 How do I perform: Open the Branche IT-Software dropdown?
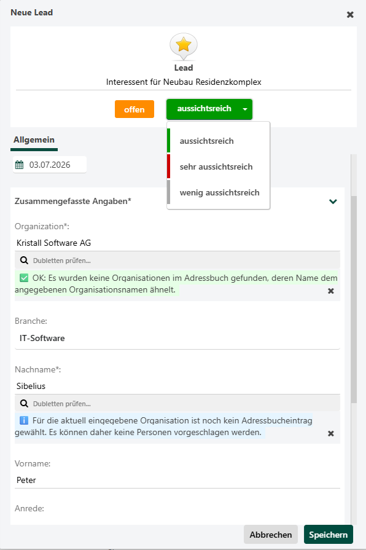[177, 338]
